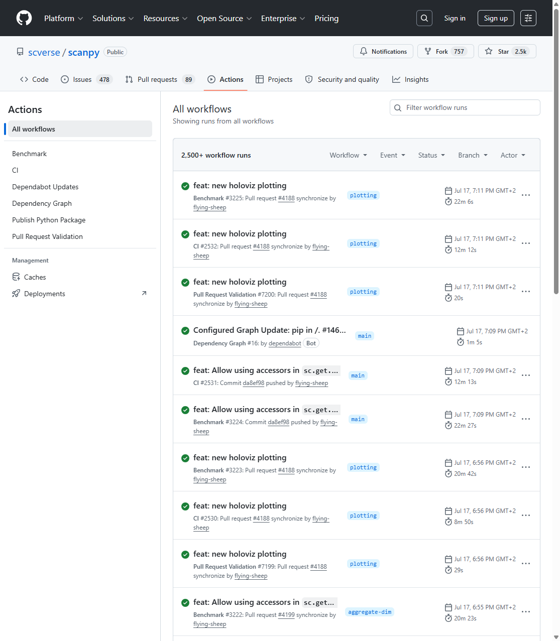This screenshot has width=560, height=641.
Task: Open options menu for Benchmark #3224 run
Action: click(x=526, y=419)
